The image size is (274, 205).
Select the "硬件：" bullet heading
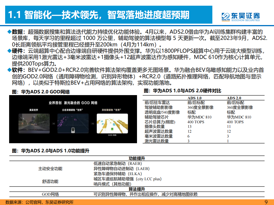click(19, 51)
